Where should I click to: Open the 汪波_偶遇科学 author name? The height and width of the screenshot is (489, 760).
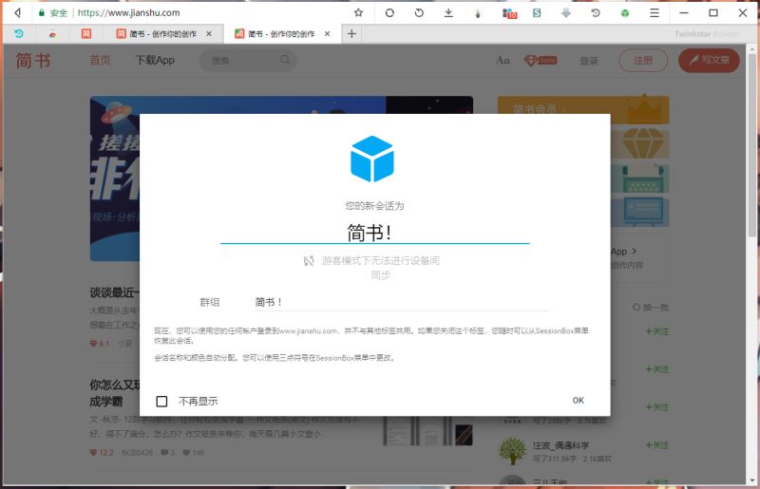(560, 445)
